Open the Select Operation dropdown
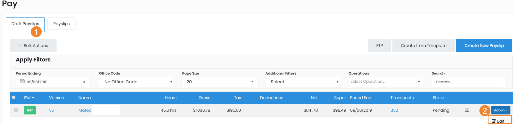 386,82
